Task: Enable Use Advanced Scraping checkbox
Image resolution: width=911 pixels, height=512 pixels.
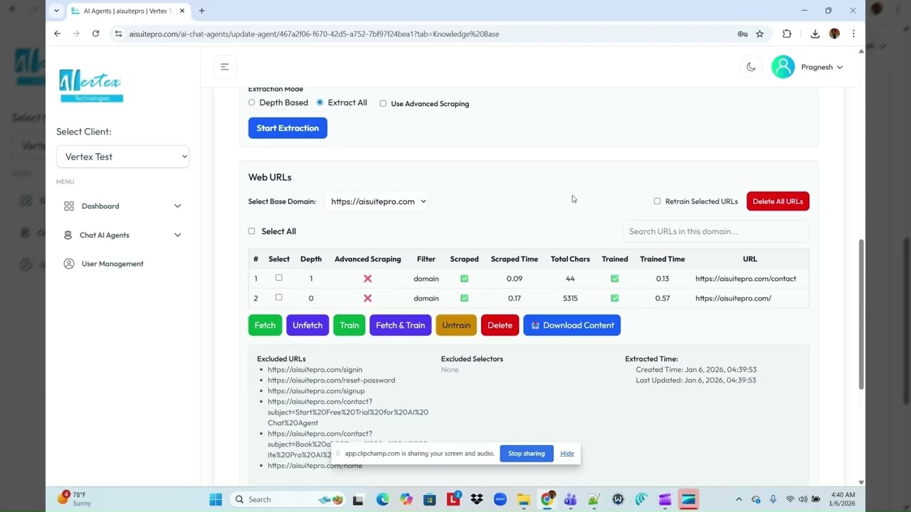Action: [x=383, y=104]
